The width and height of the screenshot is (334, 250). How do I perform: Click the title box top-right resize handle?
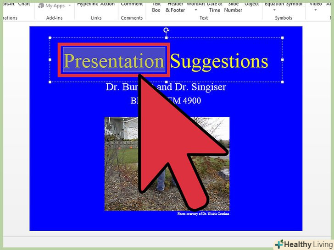coord(282,38)
